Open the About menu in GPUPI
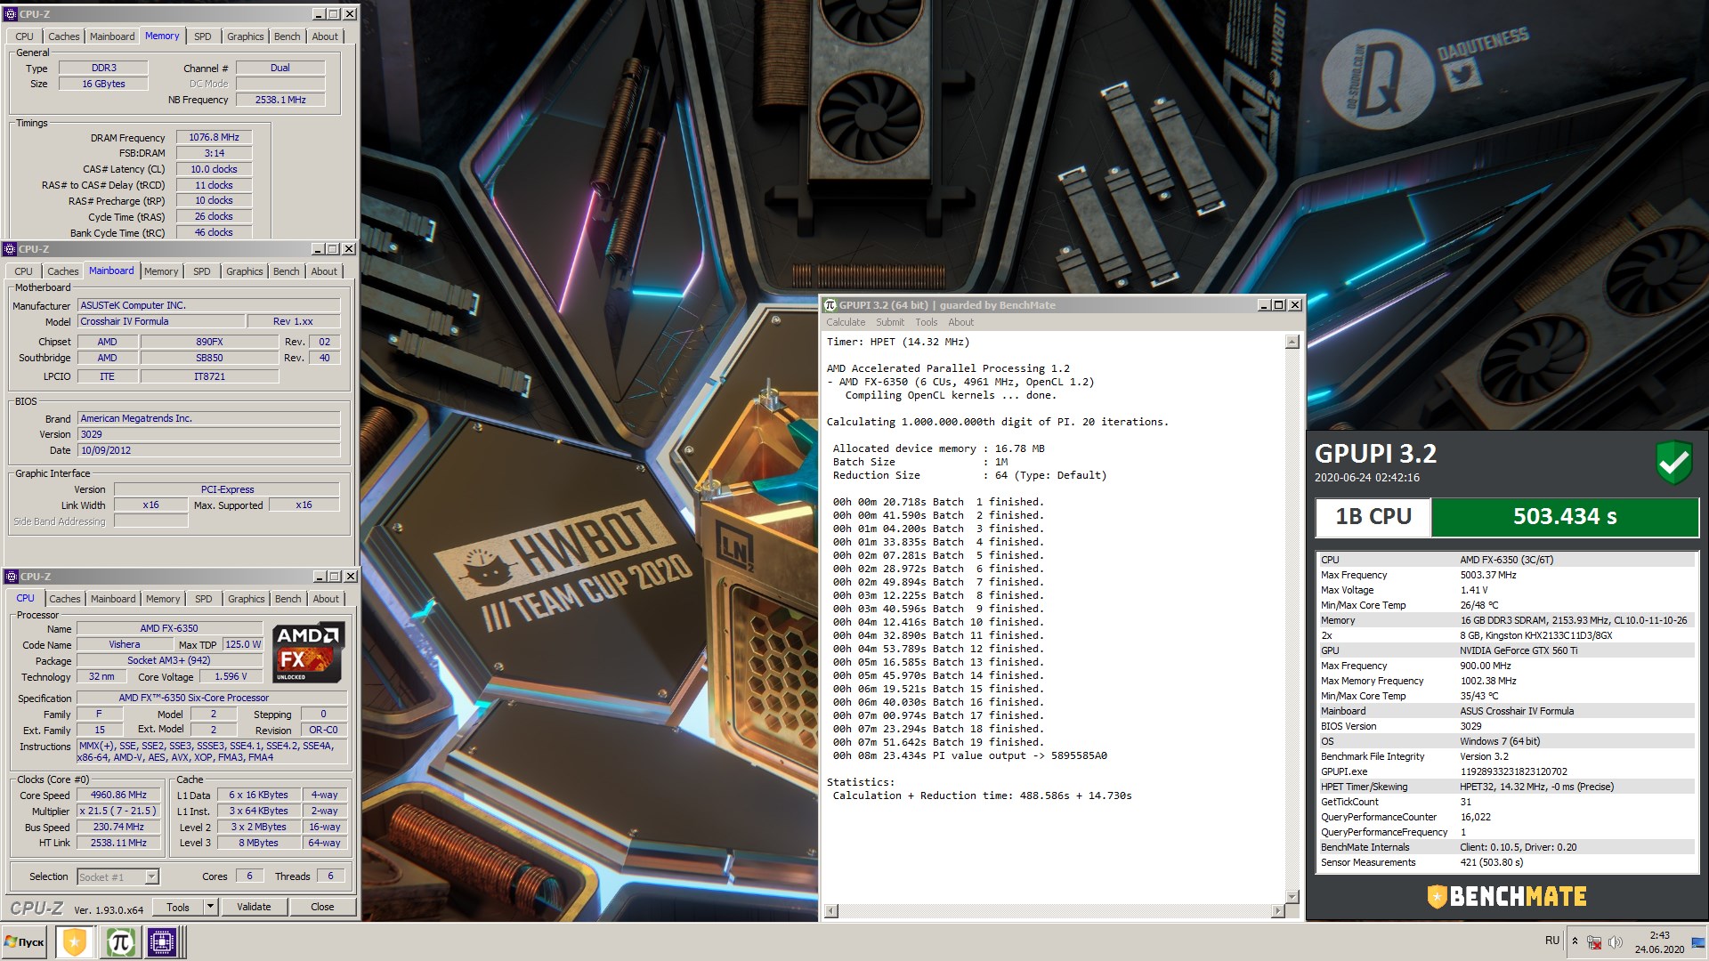The width and height of the screenshot is (1709, 961). click(x=960, y=322)
